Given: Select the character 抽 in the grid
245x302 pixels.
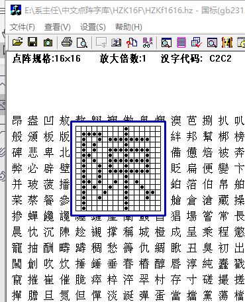Looking at the screenshot, I should (33, 248).
